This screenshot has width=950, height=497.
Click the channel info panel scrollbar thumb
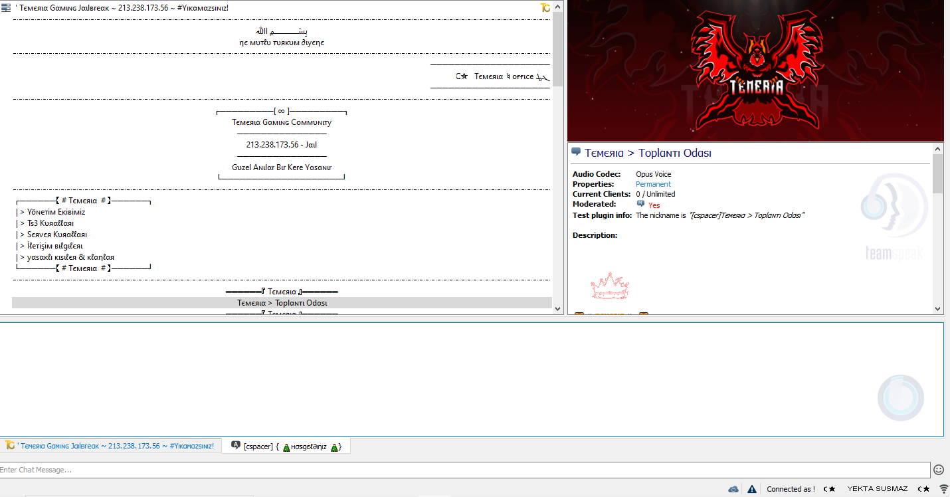[938, 173]
